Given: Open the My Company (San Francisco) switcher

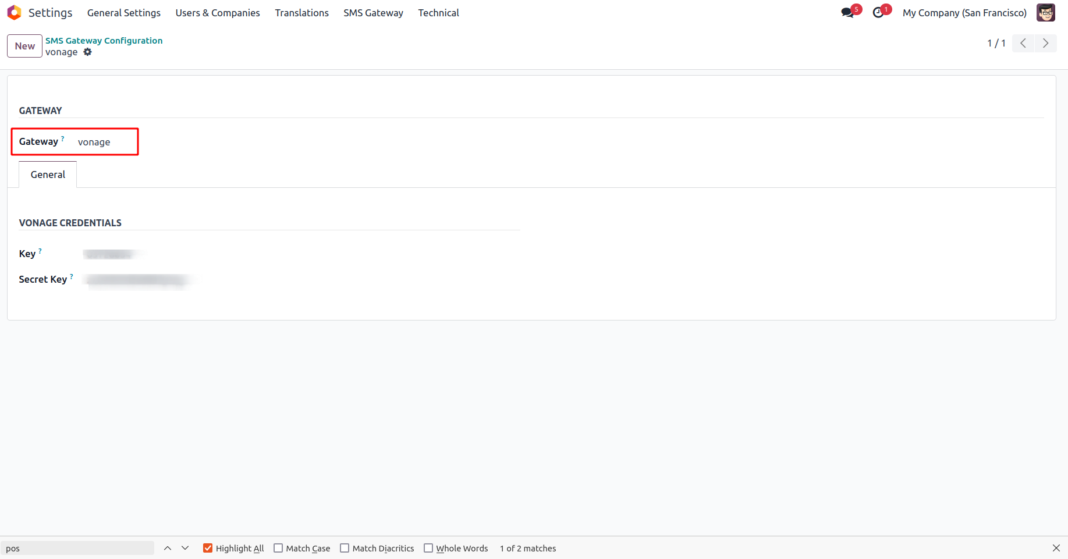Looking at the screenshot, I should coord(964,13).
